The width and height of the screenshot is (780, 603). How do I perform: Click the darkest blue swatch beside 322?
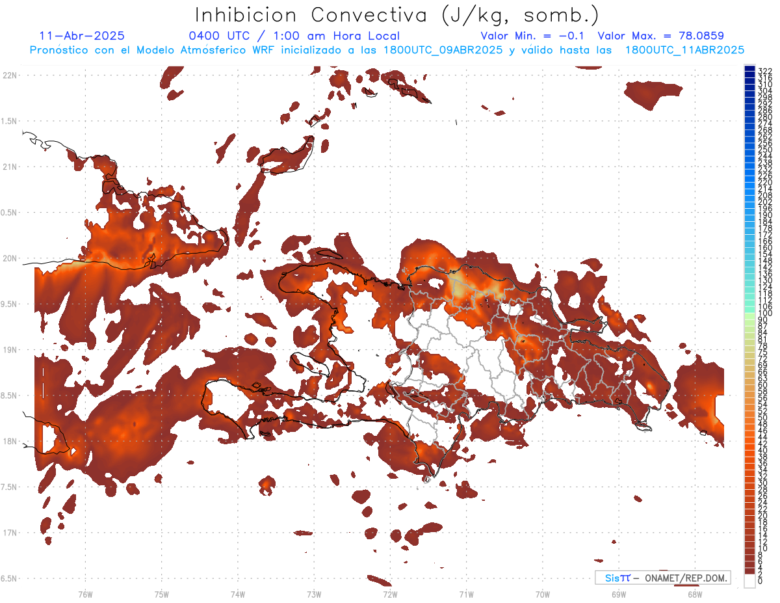click(x=749, y=68)
